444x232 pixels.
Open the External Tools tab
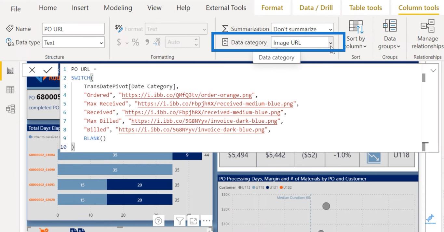tap(226, 8)
